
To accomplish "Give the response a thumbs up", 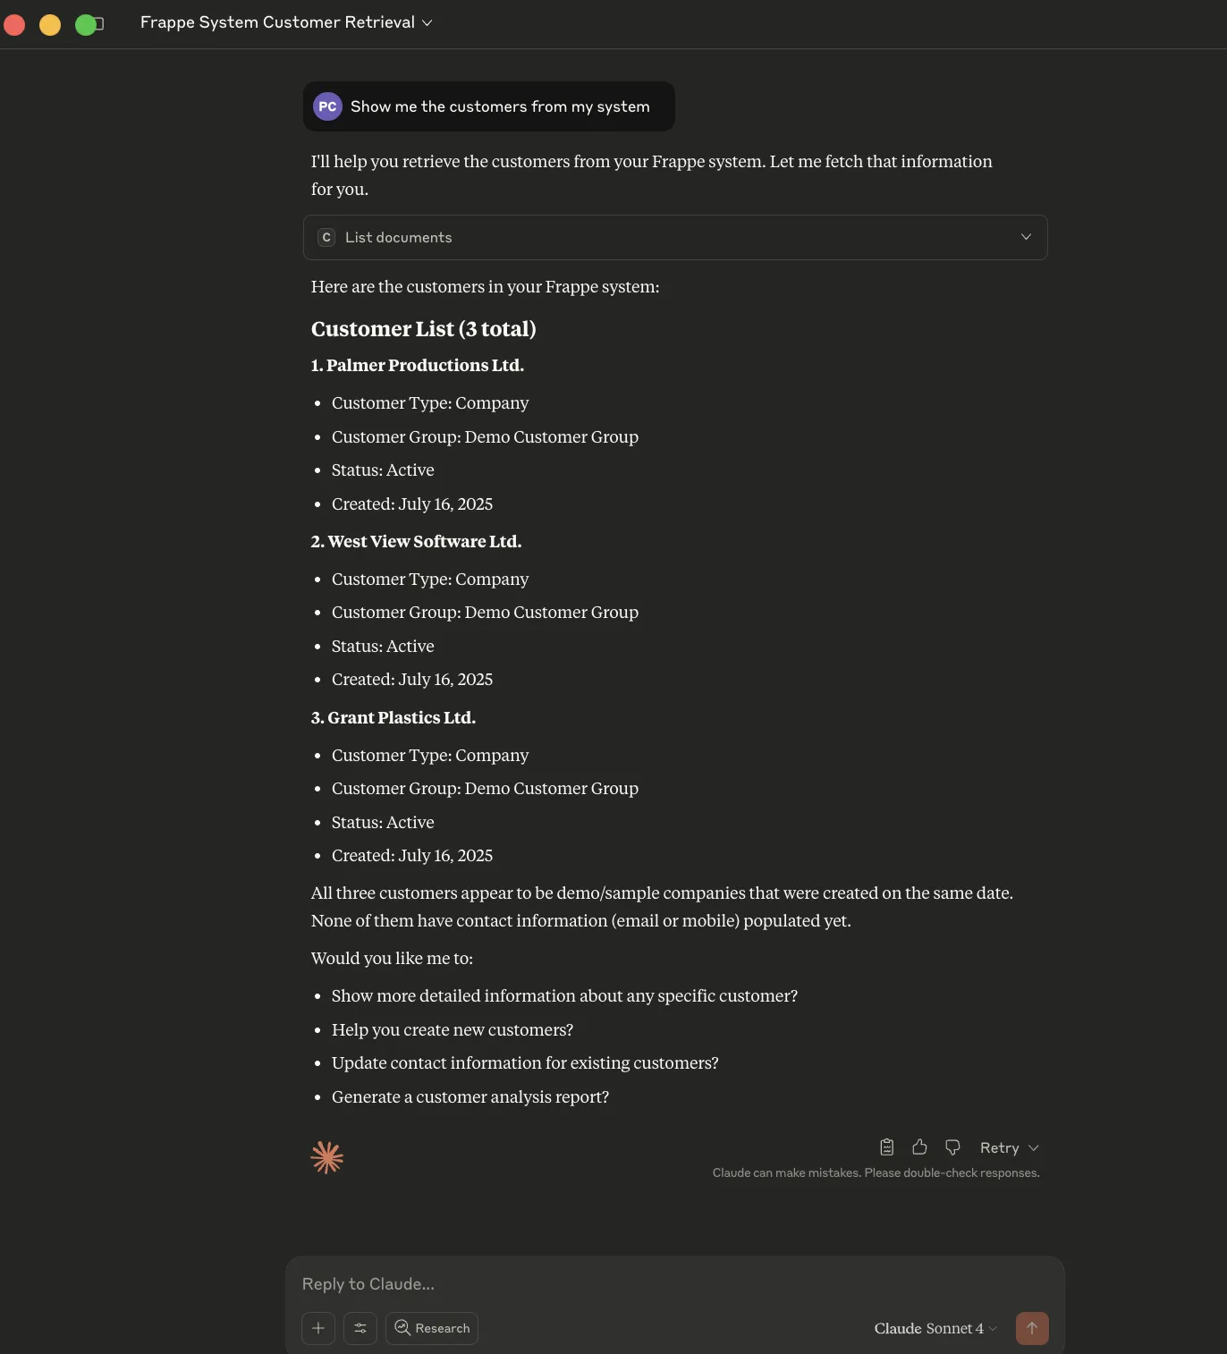I will click(x=919, y=1147).
